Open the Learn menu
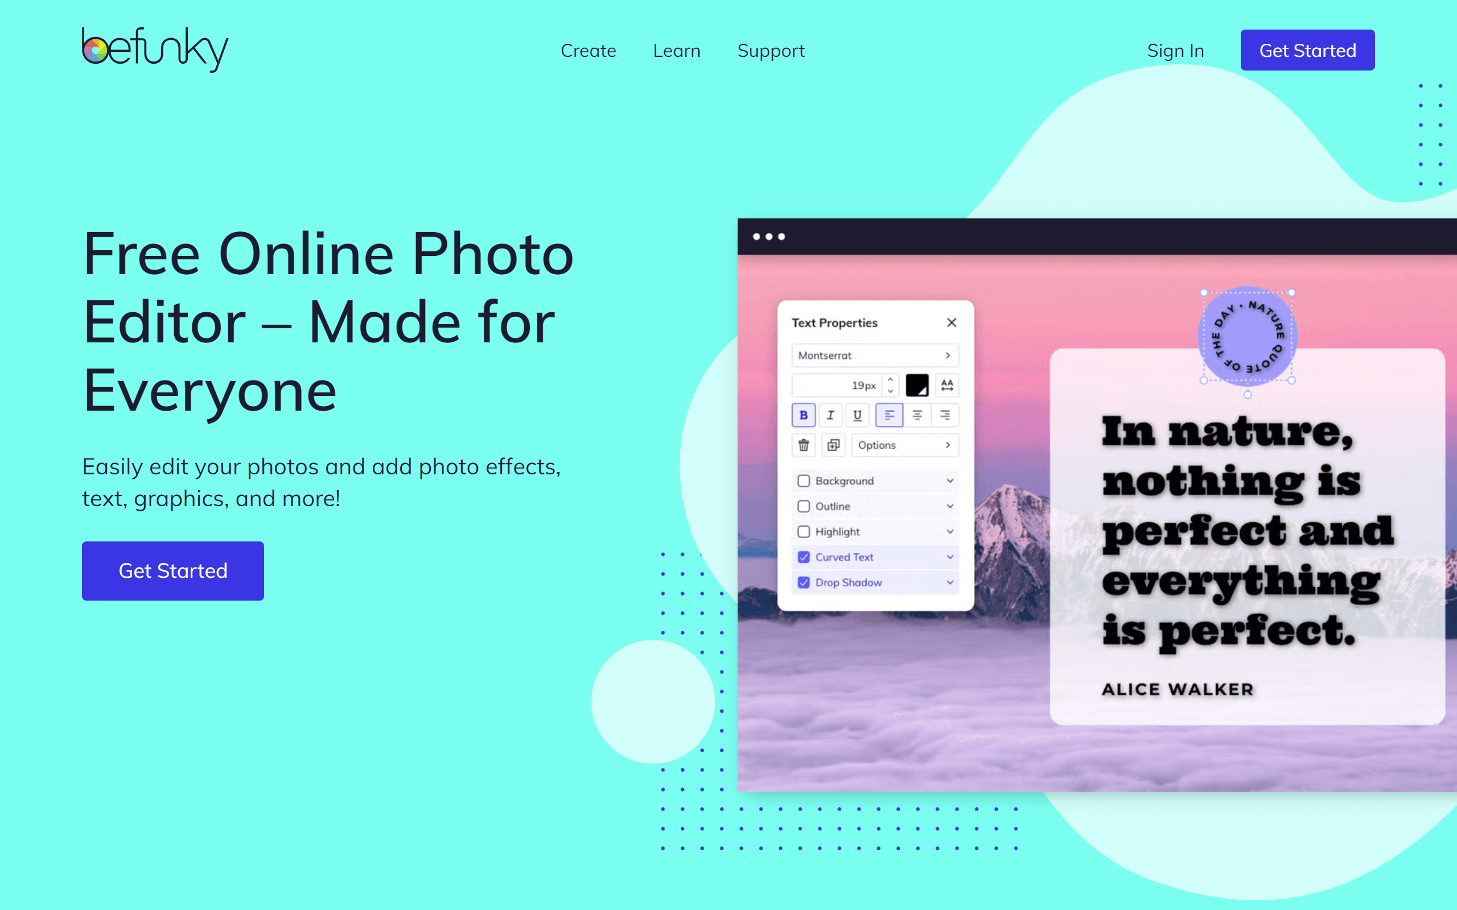Viewport: 1457px width, 910px height. [x=677, y=49]
